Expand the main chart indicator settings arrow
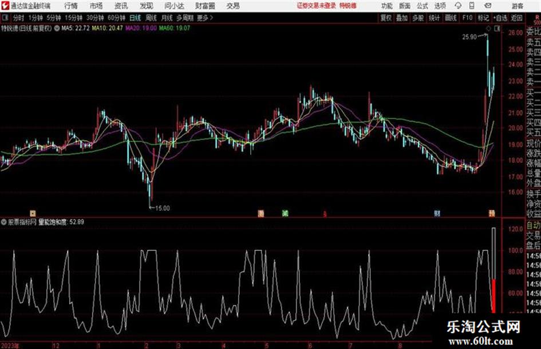 [x=57, y=28]
